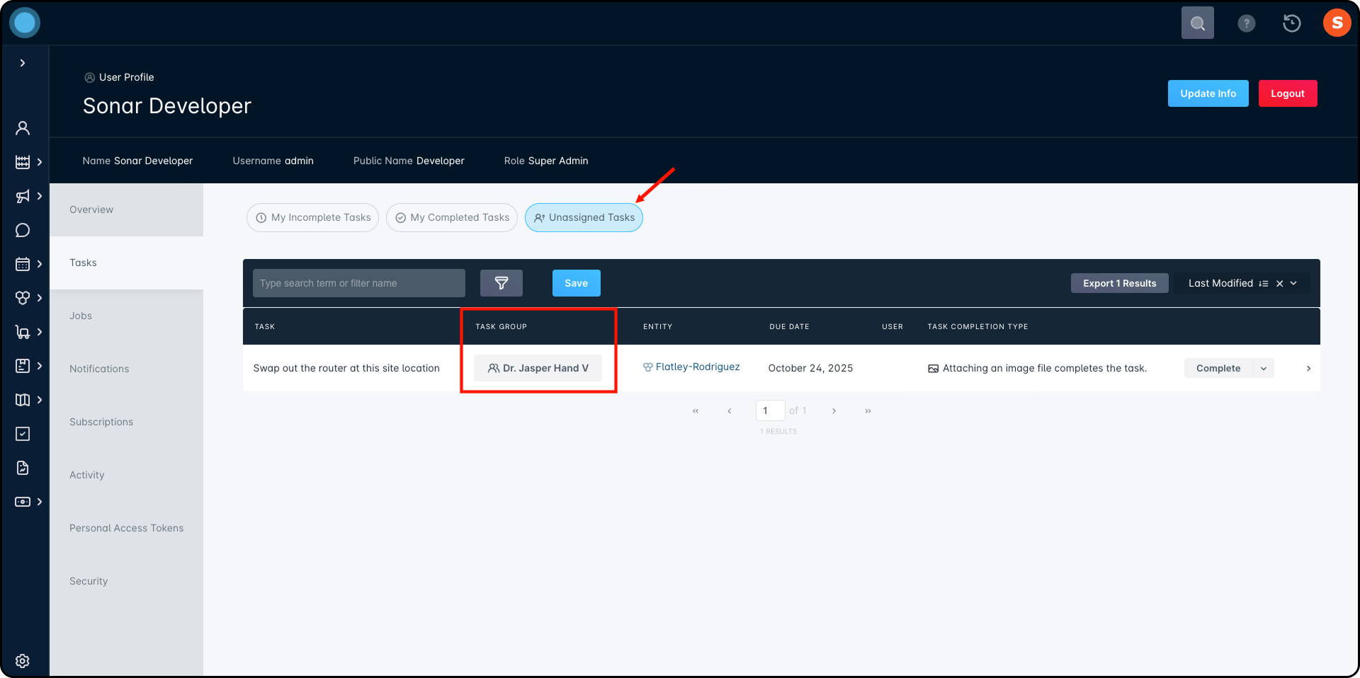The height and width of the screenshot is (678, 1360).
Task: Toggle the My Completed Tasks filter
Action: [452, 217]
